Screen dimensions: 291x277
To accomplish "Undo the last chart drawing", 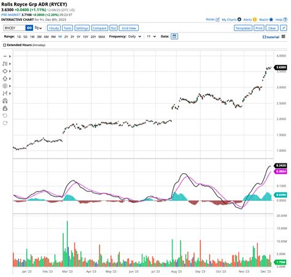I will point(5,115).
